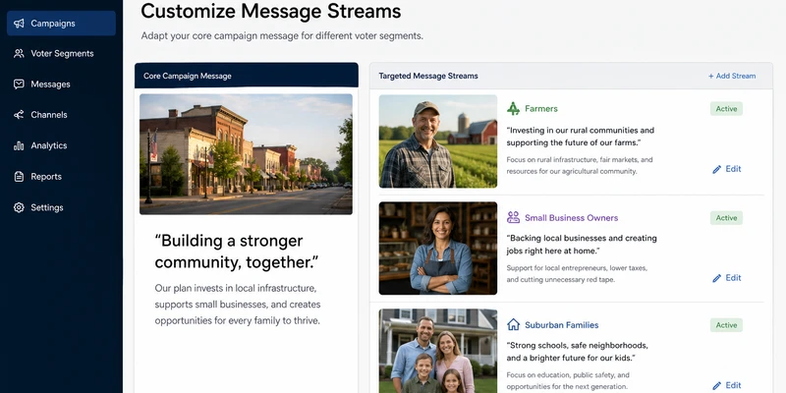The height and width of the screenshot is (393, 786).
Task: Click "Focus on education, public safety" text
Action: click(568, 381)
